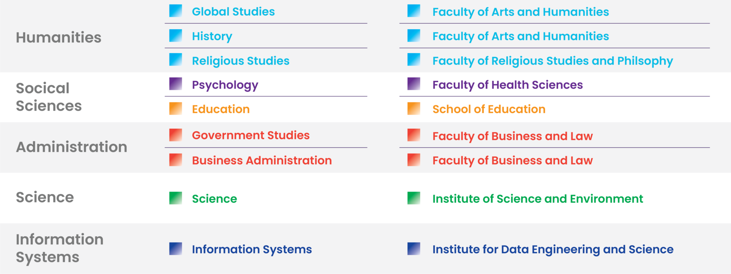Select the Socical Sciences category heading
The width and height of the screenshot is (731, 274).
point(49,97)
